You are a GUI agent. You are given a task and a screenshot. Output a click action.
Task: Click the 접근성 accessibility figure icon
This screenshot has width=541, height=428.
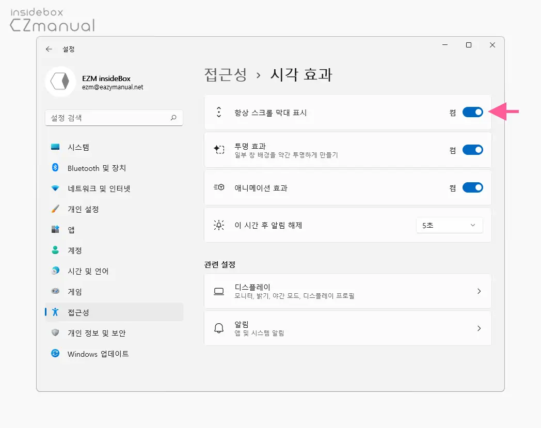[55, 312]
